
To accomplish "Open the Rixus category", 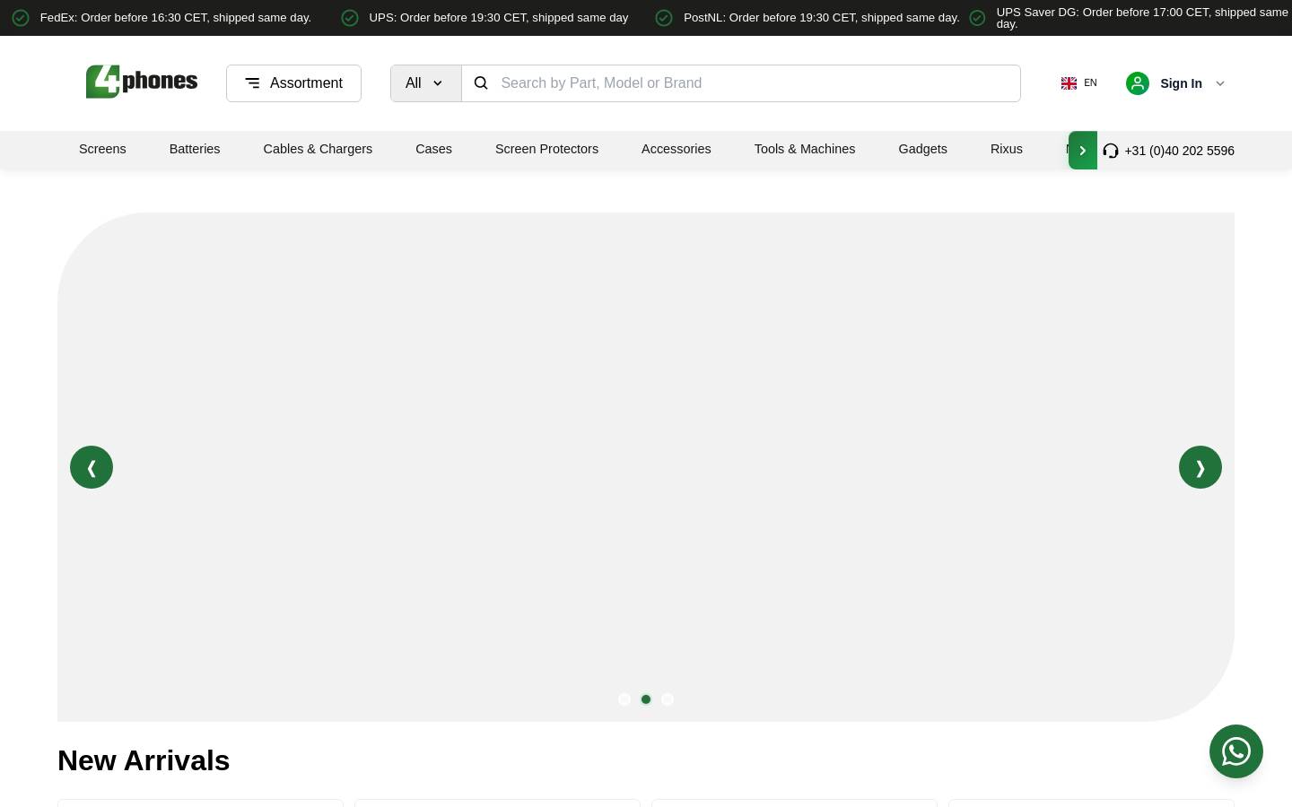I will (x=1007, y=149).
